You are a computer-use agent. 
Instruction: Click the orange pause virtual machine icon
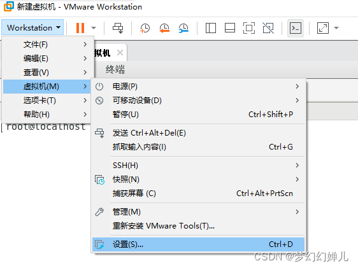coord(80,28)
